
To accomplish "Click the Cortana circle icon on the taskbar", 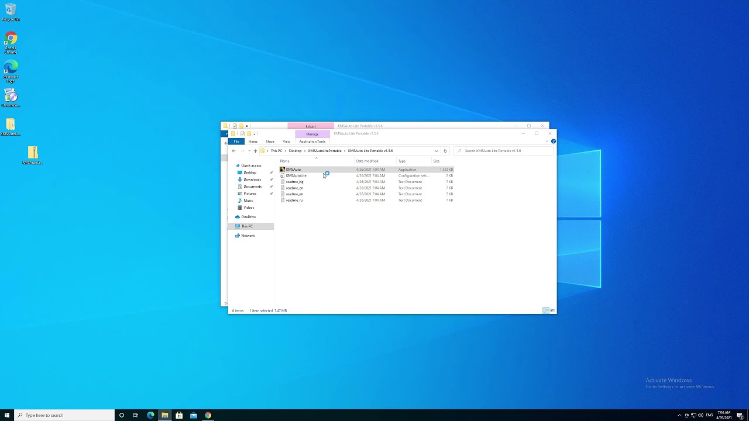I will 122,415.
